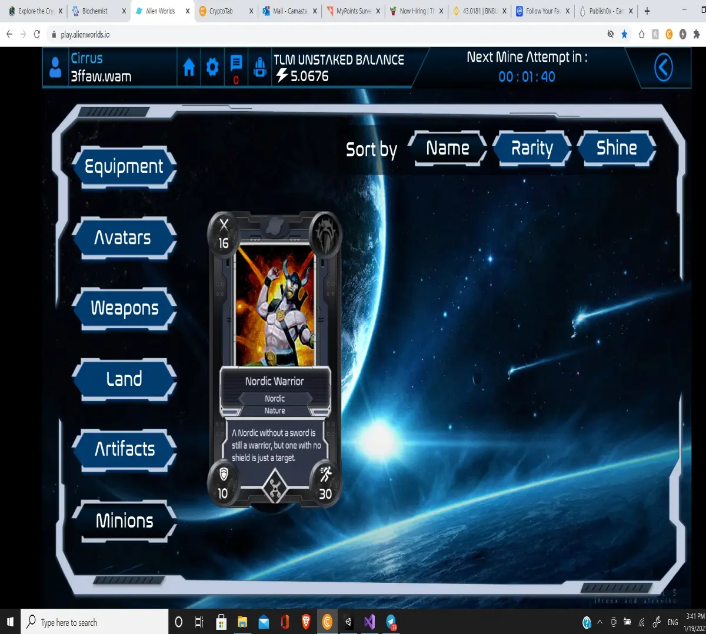706x634 pixels.
Task: Click the card's faction emblem icon
Action: [x=325, y=234]
